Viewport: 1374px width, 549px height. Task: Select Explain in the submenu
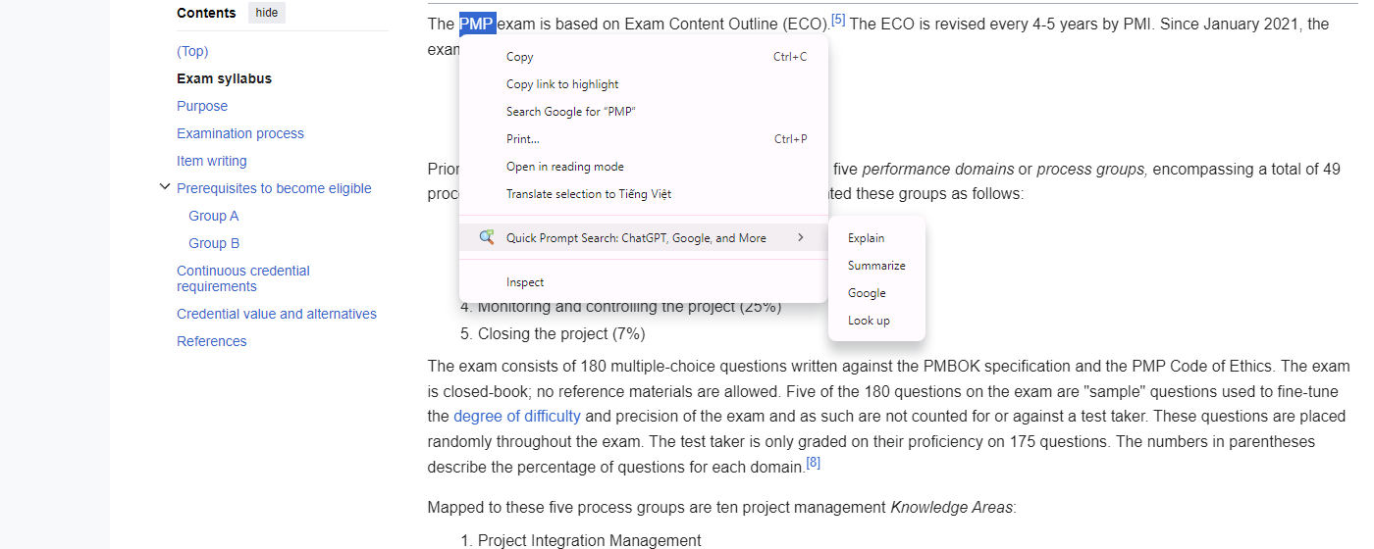click(x=876, y=238)
